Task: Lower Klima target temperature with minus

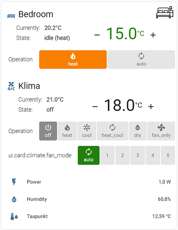Action: click(x=95, y=107)
